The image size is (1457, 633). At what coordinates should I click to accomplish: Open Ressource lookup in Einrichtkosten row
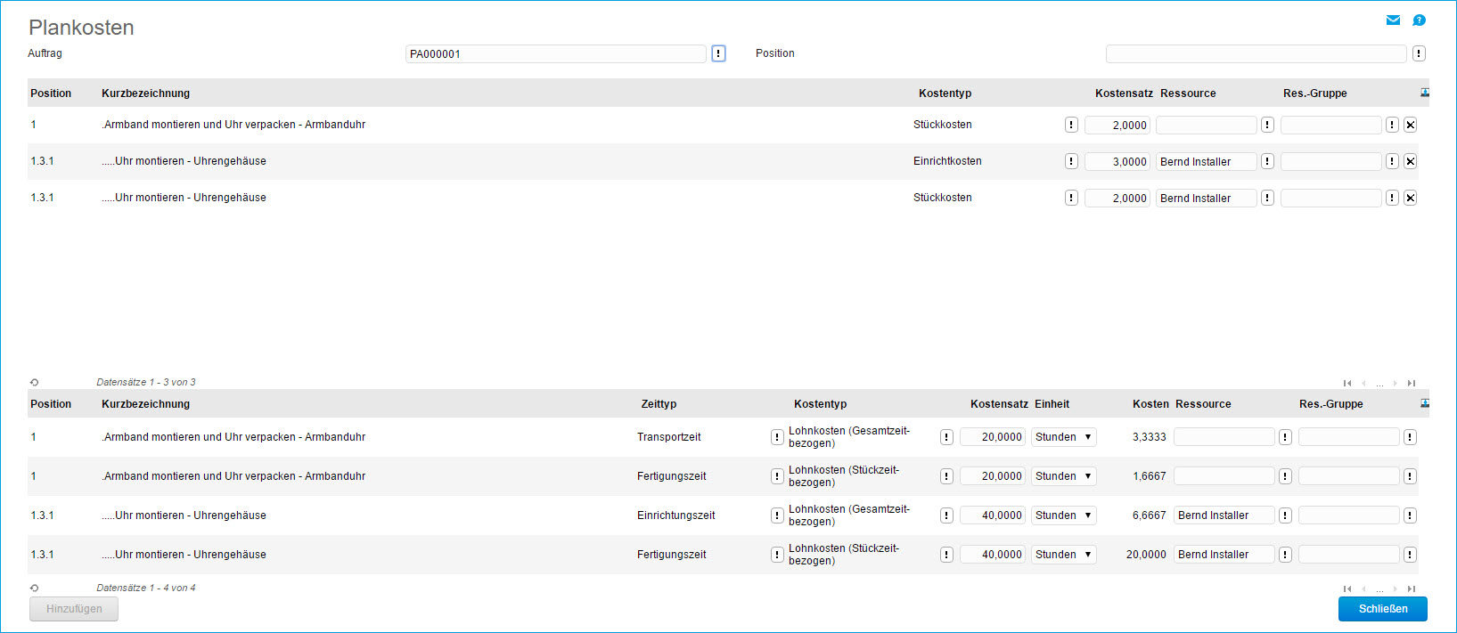pyautogui.click(x=1267, y=161)
